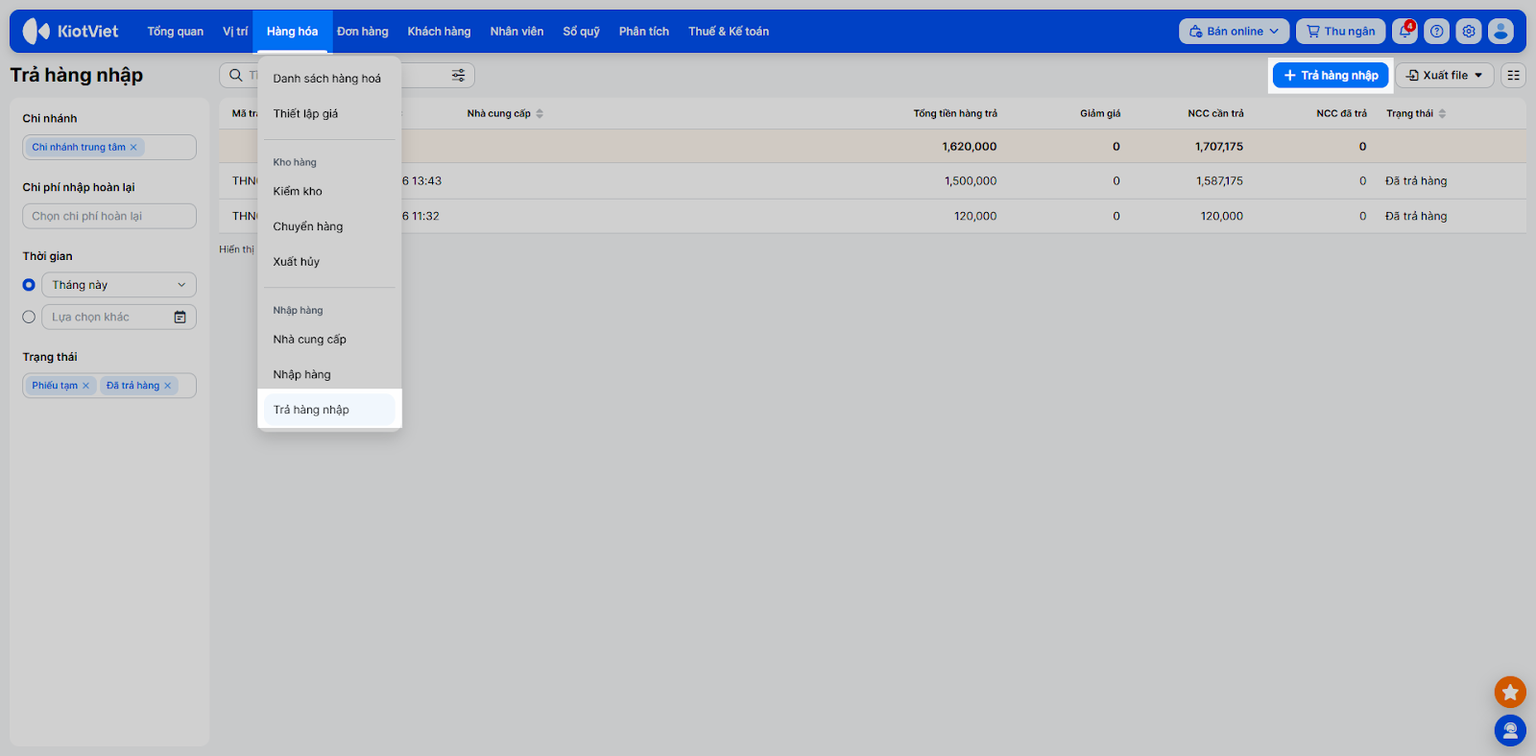Sort by Nhà cung cấp column
1536x756 pixels.
(x=505, y=113)
